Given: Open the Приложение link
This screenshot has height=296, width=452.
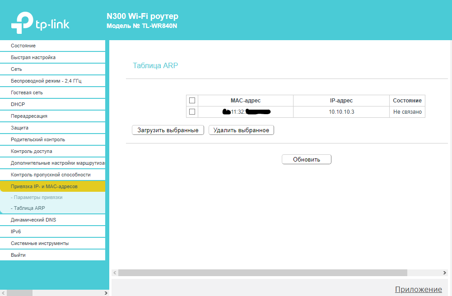Looking at the screenshot, I should (418, 289).
